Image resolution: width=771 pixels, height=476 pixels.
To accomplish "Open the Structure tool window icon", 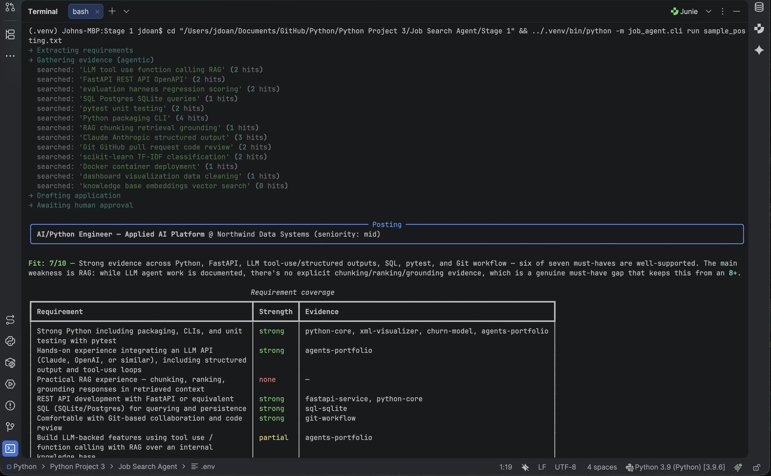I will click(x=10, y=34).
